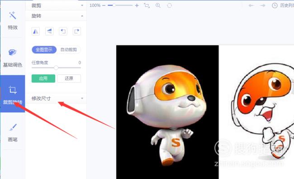Click the fit-to-screen icon
The image size is (294, 179).
(147, 5)
